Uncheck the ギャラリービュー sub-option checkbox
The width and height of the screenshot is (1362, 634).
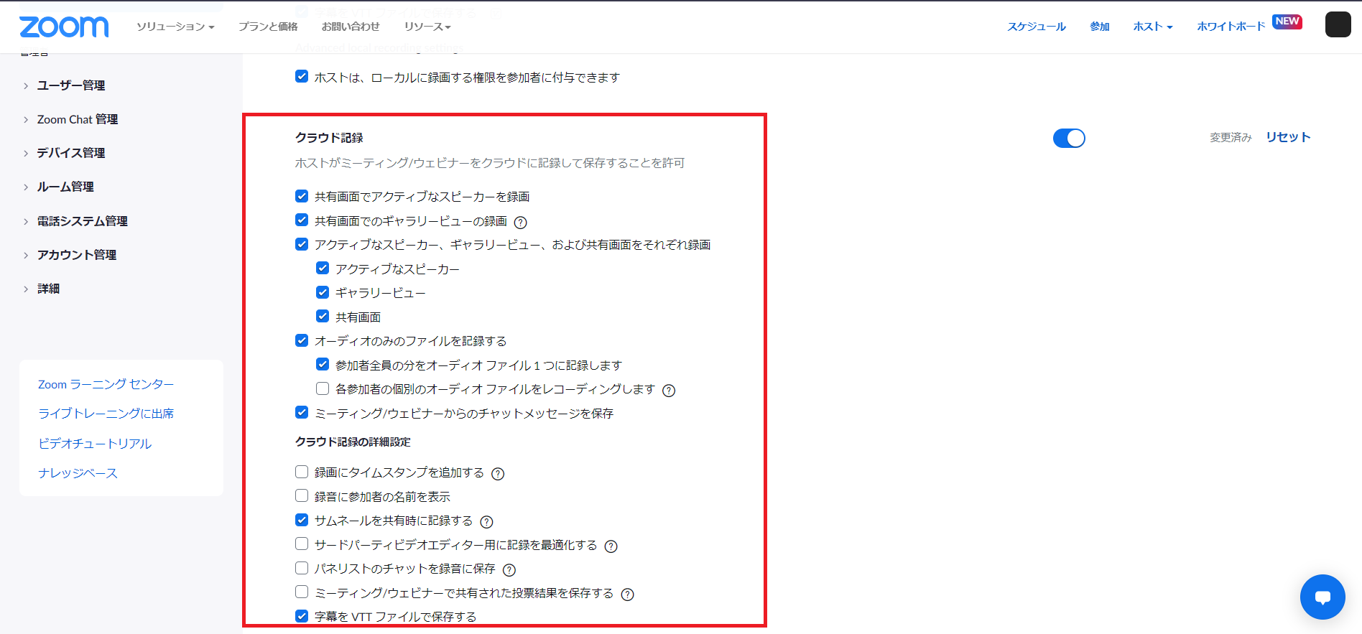click(323, 292)
